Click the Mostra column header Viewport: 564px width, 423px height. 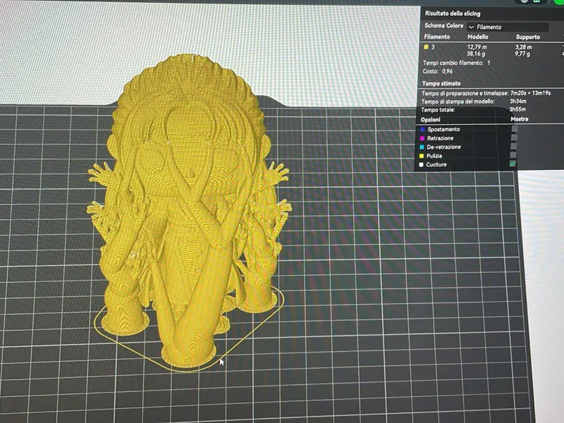click(x=519, y=118)
